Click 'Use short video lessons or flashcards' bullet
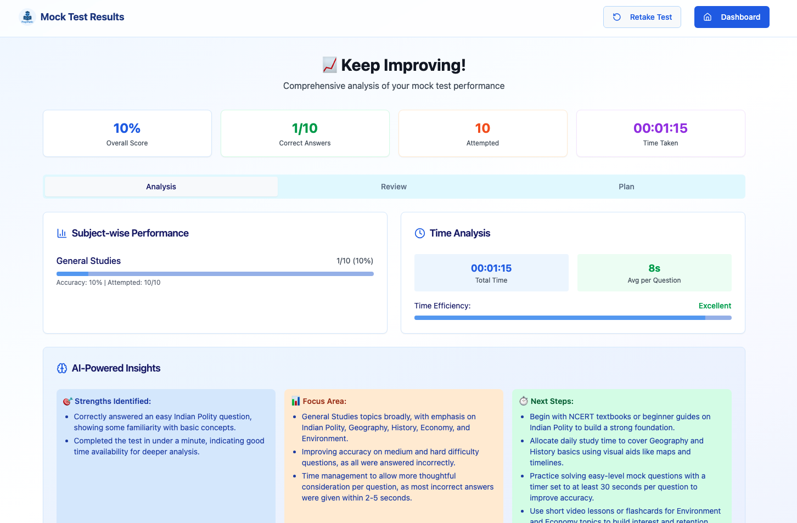 [x=625, y=516]
